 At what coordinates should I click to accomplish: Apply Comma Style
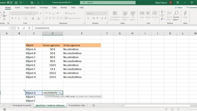(x=97, y=18)
